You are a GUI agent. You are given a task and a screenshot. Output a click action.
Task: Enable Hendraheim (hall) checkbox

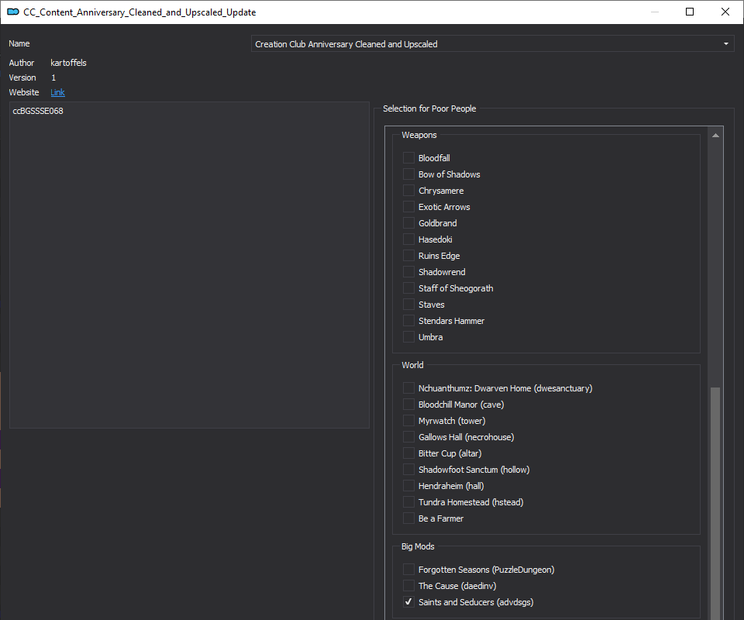click(408, 486)
